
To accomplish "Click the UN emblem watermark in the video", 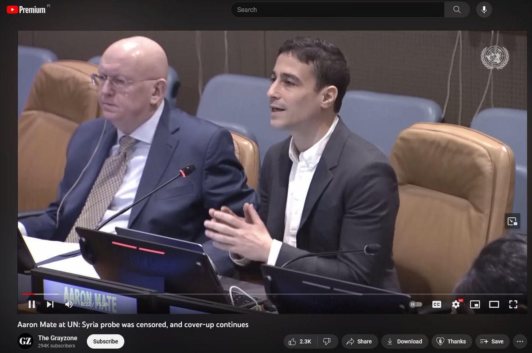I will [495, 58].
